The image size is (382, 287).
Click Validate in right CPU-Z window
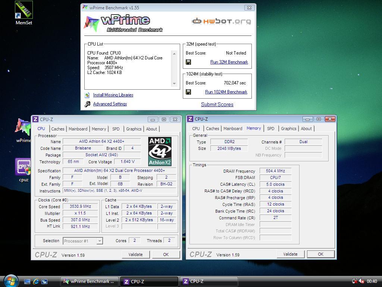coord(290,254)
